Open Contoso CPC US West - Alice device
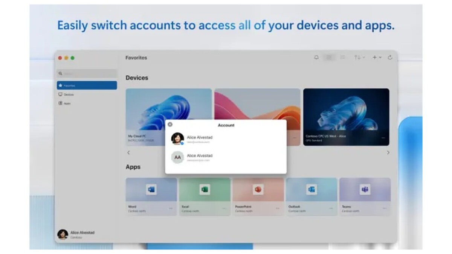The height and width of the screenshot is (254, 452). (346, 117)
